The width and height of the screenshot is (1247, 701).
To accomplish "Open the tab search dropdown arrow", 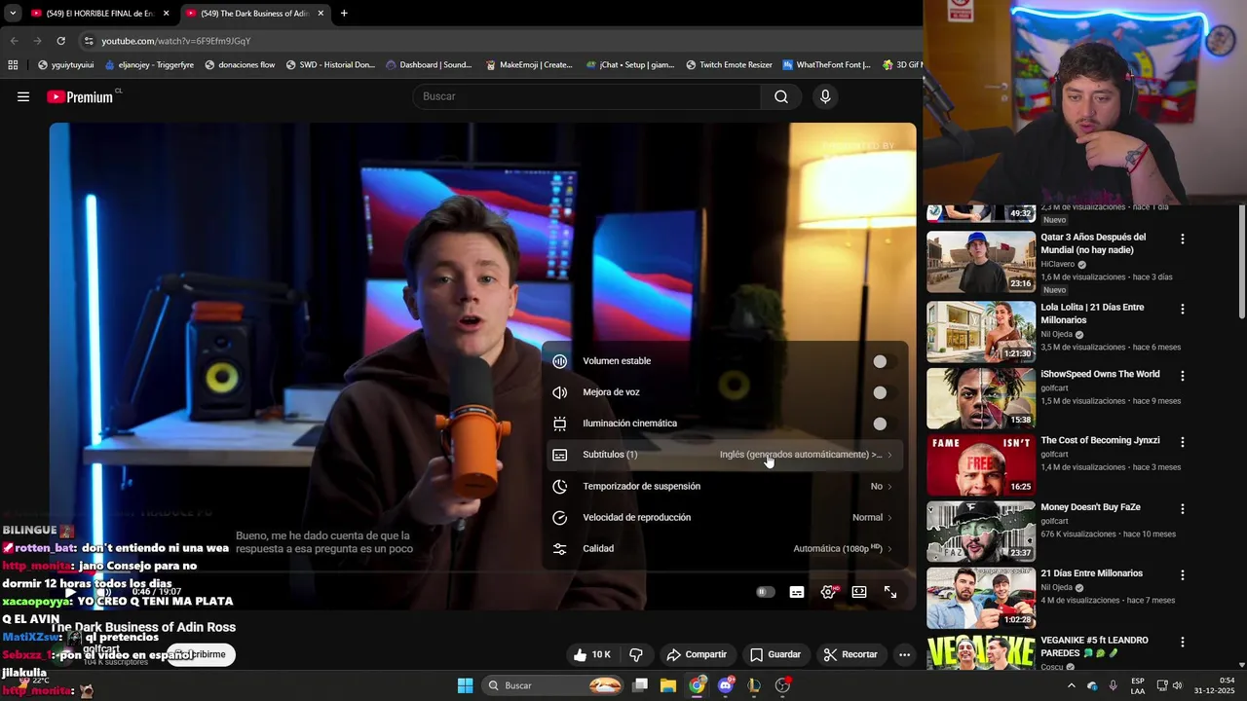I will click(13, 14).
